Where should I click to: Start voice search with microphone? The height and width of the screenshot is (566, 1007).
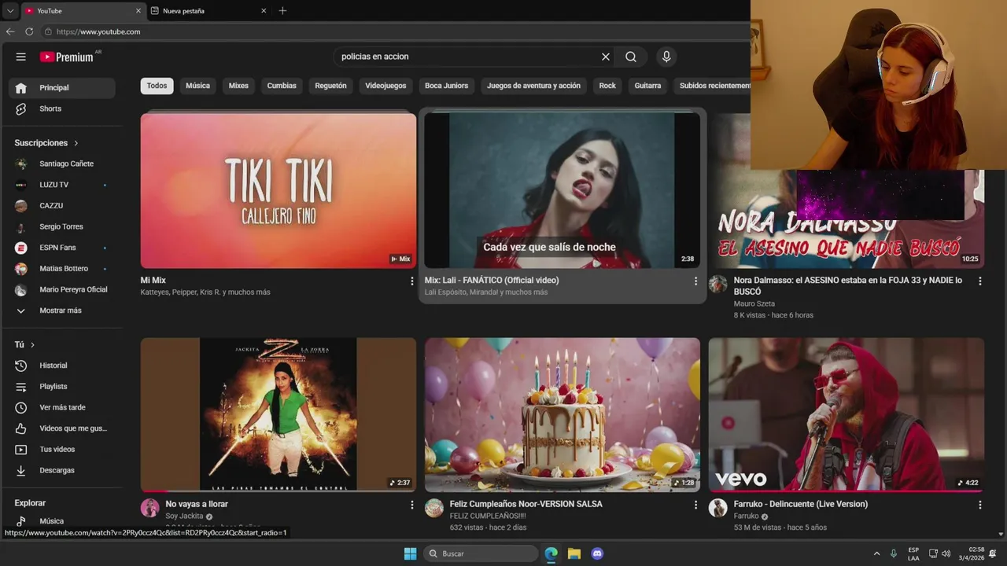click(666, 57)
